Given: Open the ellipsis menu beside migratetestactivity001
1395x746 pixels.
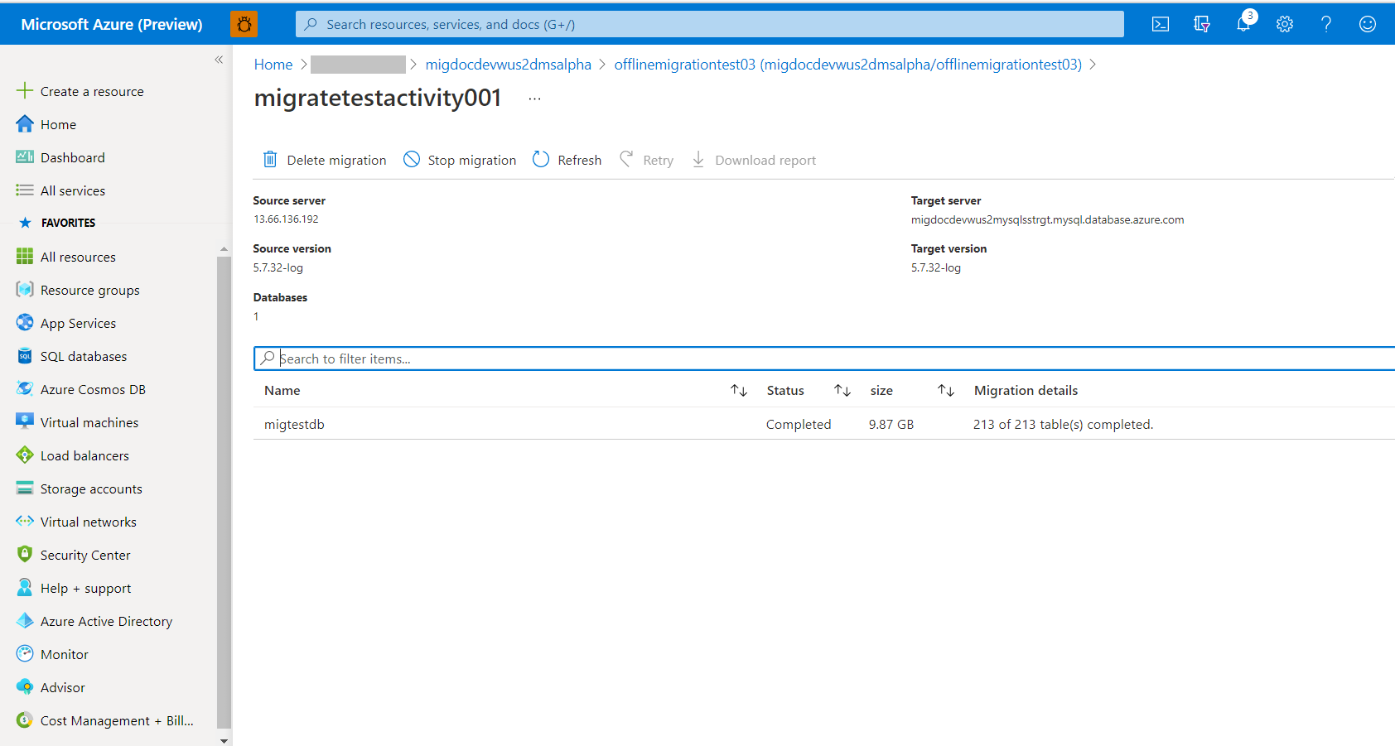Looking at the screenshot, I should (534, 99).
